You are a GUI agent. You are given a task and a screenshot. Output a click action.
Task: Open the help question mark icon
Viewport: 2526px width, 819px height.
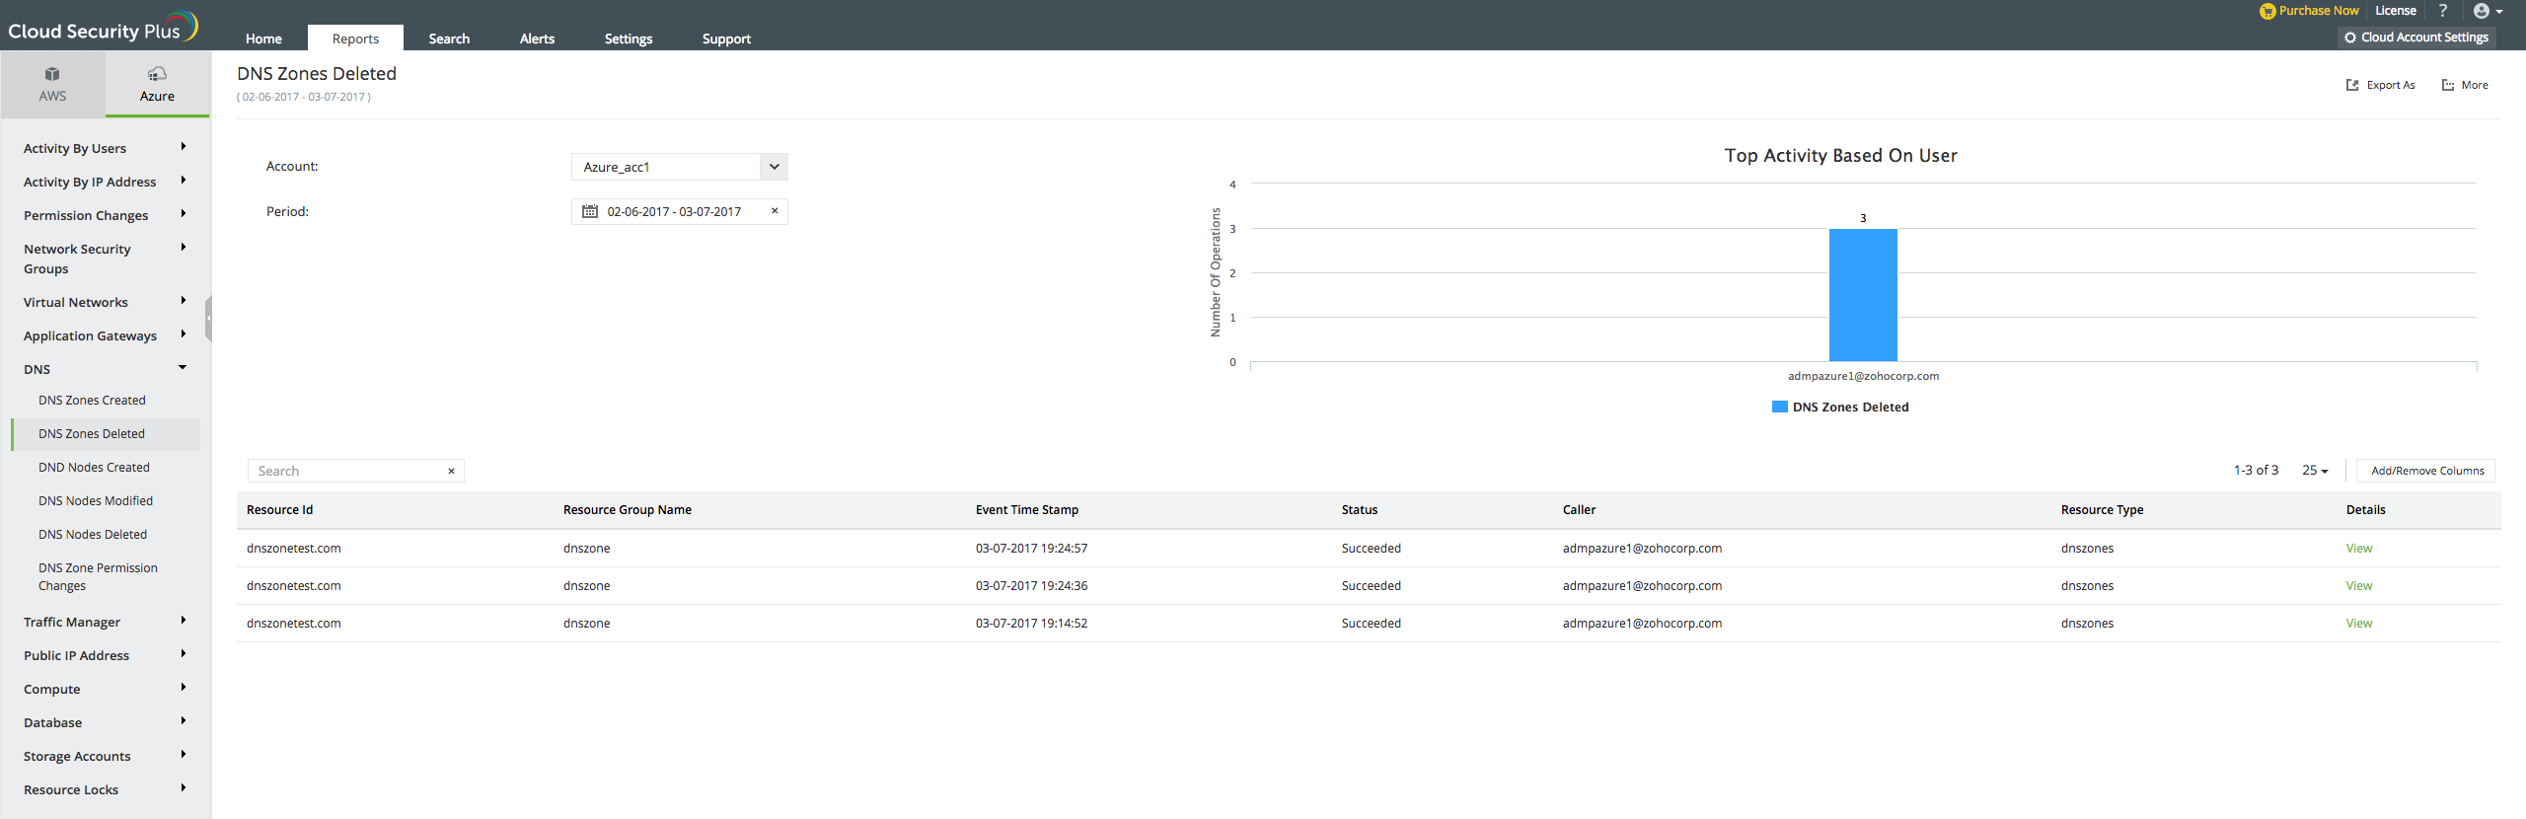(x=2443, y=11)
